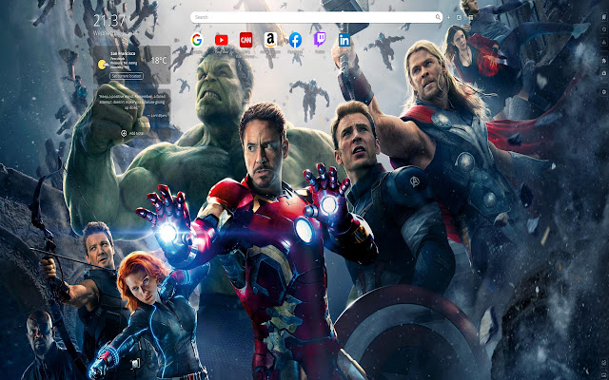Click the plus icon beside the search bar
The image size is (609, 380).
448,17
